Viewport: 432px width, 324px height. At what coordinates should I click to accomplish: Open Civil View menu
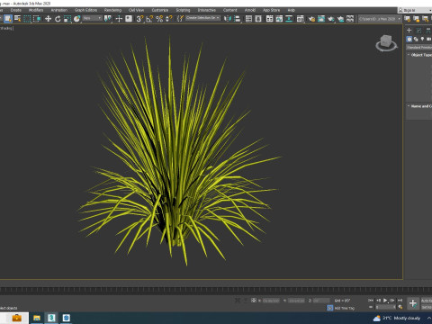[136, 10]
